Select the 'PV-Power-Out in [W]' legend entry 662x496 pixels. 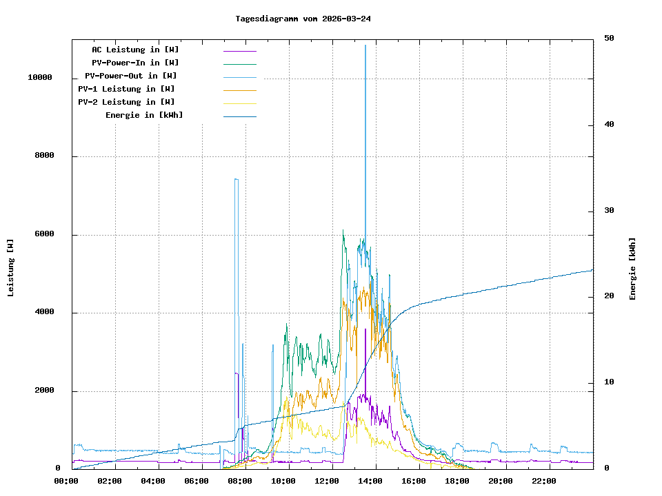point(130,76)
